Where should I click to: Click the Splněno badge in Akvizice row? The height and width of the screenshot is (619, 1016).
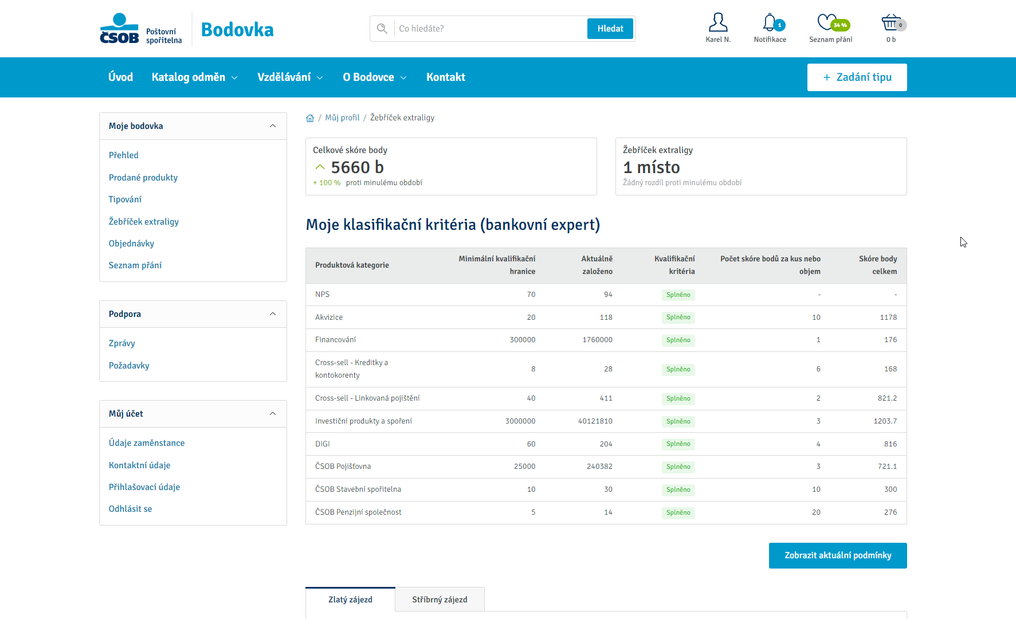click(x=678, y=318)
